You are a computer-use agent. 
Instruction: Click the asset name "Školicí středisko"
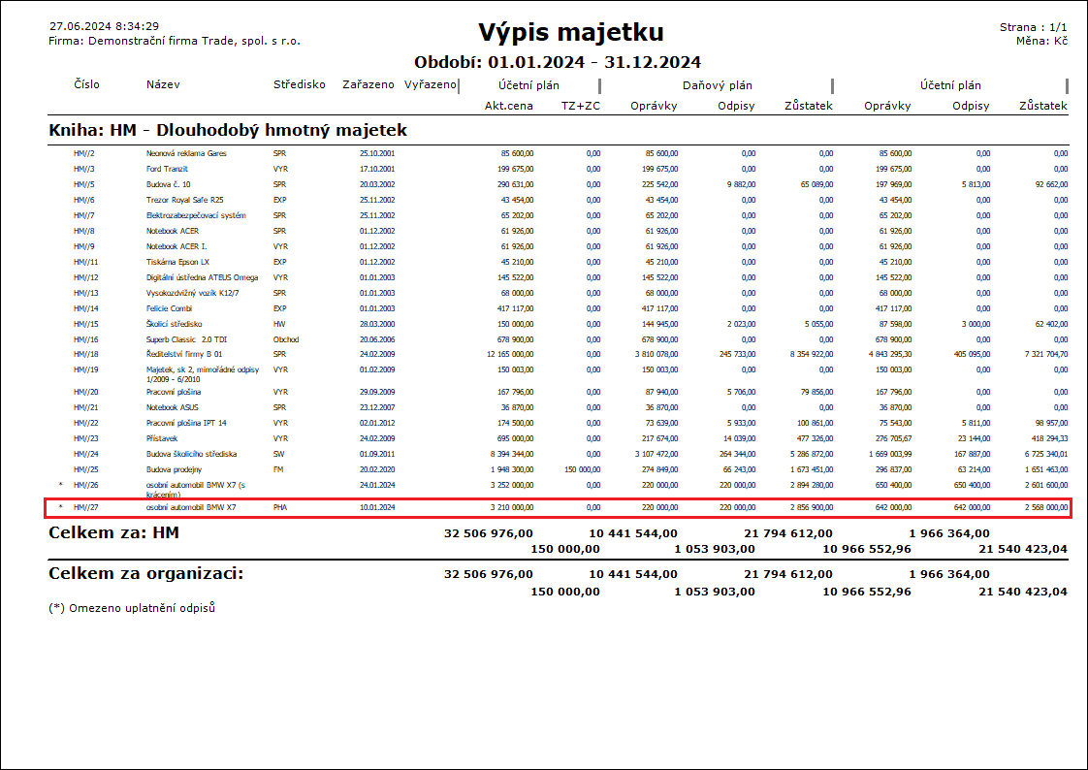coord(175,324)
